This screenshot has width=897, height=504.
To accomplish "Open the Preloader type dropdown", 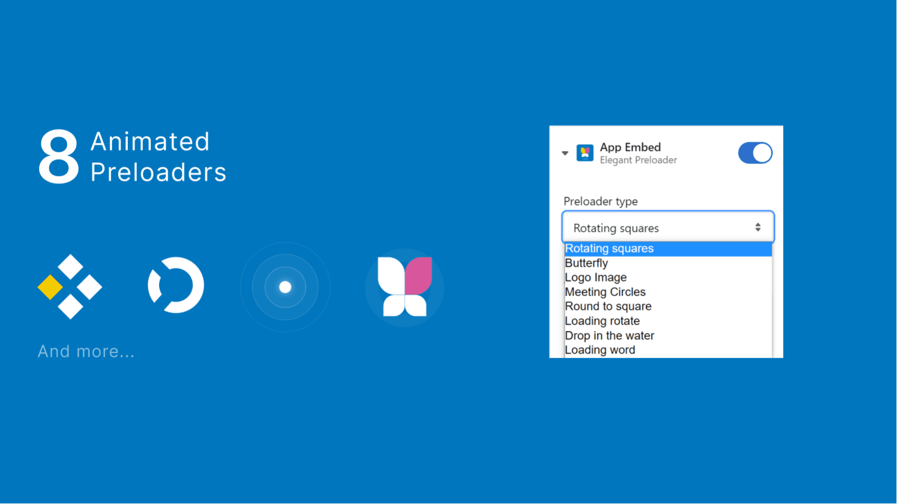I will pyautogui.click(x=667, y=227).
